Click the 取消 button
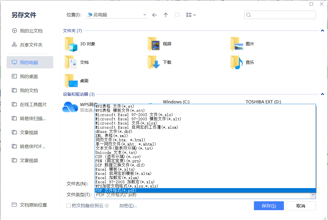The height and width of the screenshot is (220, 328). pos(300,206)
